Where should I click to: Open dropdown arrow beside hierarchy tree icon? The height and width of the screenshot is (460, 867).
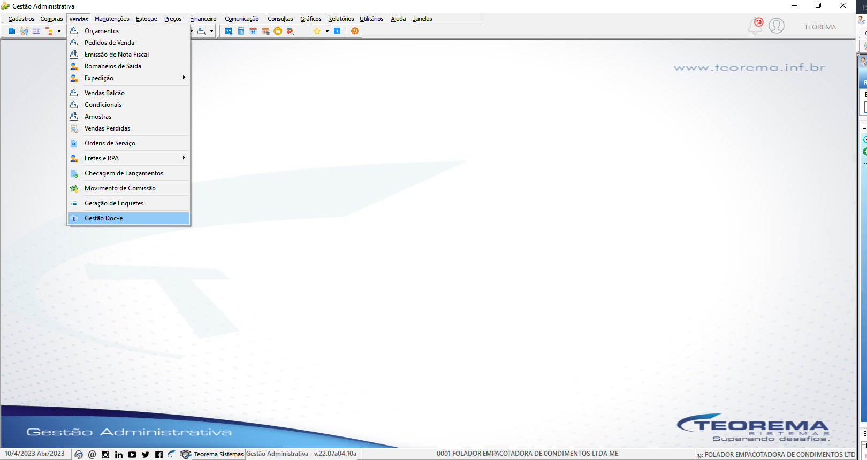point(59,31)
